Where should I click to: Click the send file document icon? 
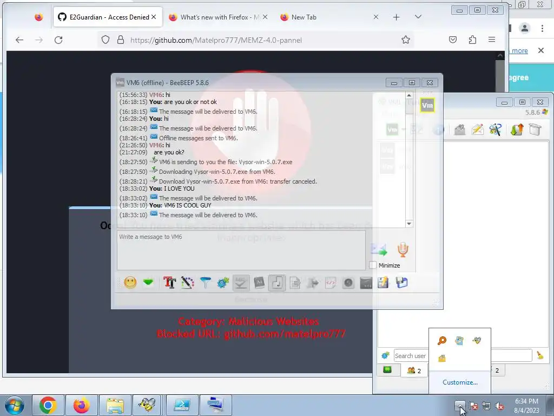coord(295,283)
